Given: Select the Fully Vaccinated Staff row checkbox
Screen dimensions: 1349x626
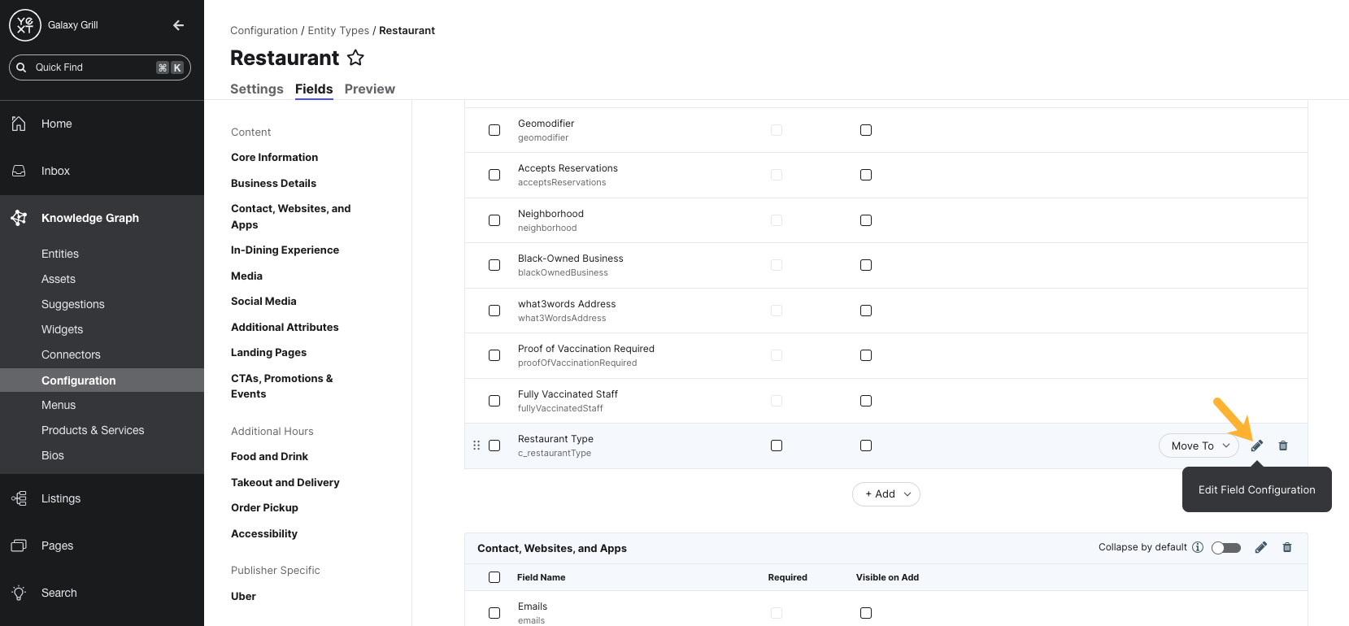Looking at the screenshot, I should [x=494, y=401].
